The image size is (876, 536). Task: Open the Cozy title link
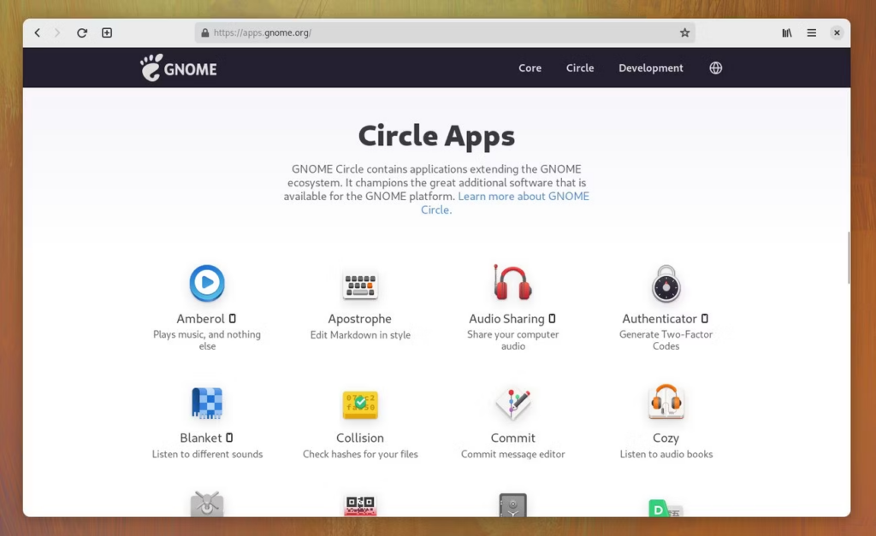pyautogui.click(x=666, y=439)
